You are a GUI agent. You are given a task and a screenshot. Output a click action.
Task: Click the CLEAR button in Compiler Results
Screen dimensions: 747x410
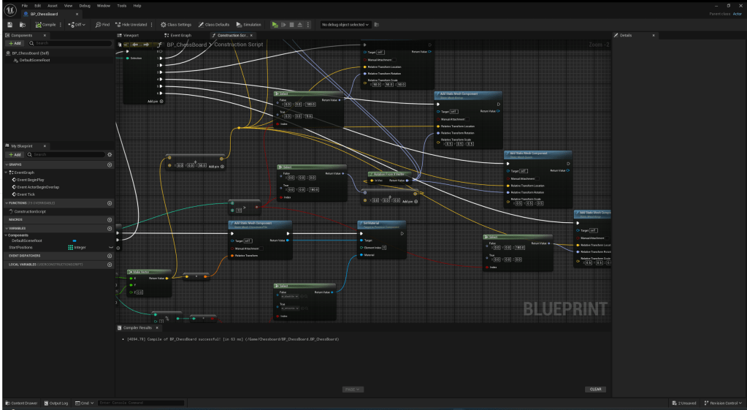596,389
